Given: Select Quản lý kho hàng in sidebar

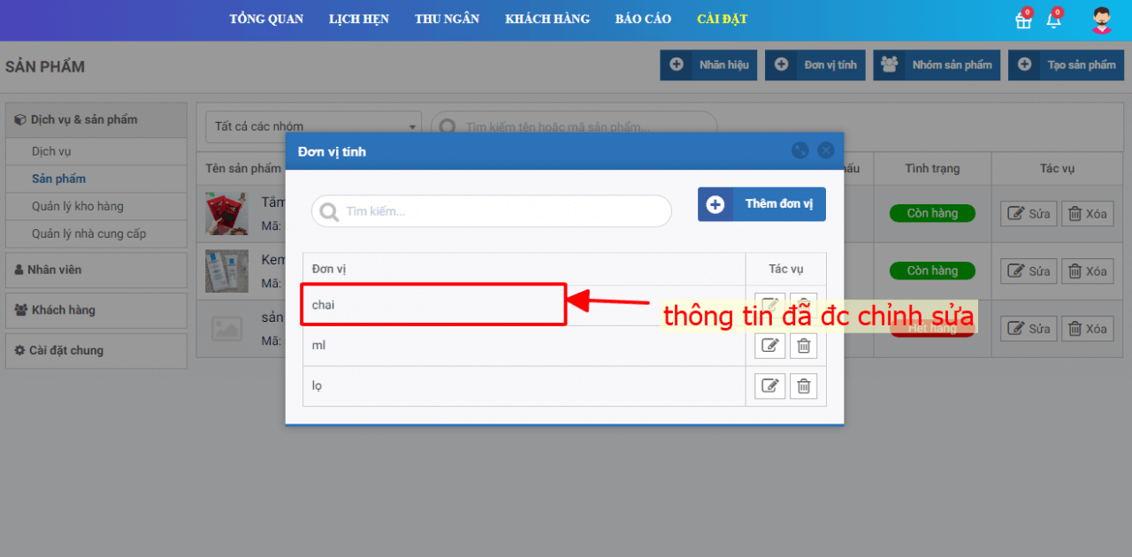Looking at the screenshot, I should coord(78,207).
